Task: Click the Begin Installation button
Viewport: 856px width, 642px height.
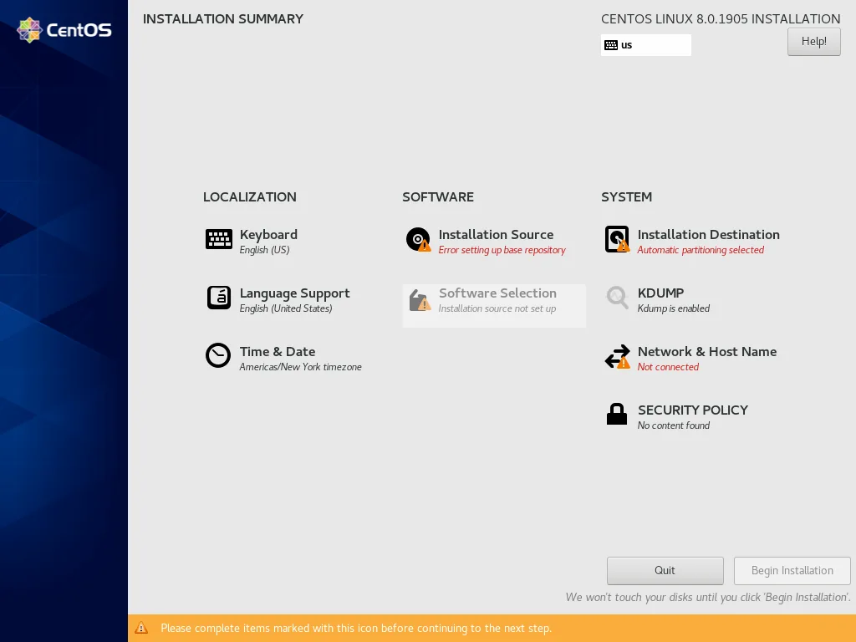Action: (x=792, y=570)
